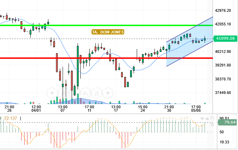This screenshot has height=150, width=238.
Task: Maximize the indicator pane
Action: 212,118
